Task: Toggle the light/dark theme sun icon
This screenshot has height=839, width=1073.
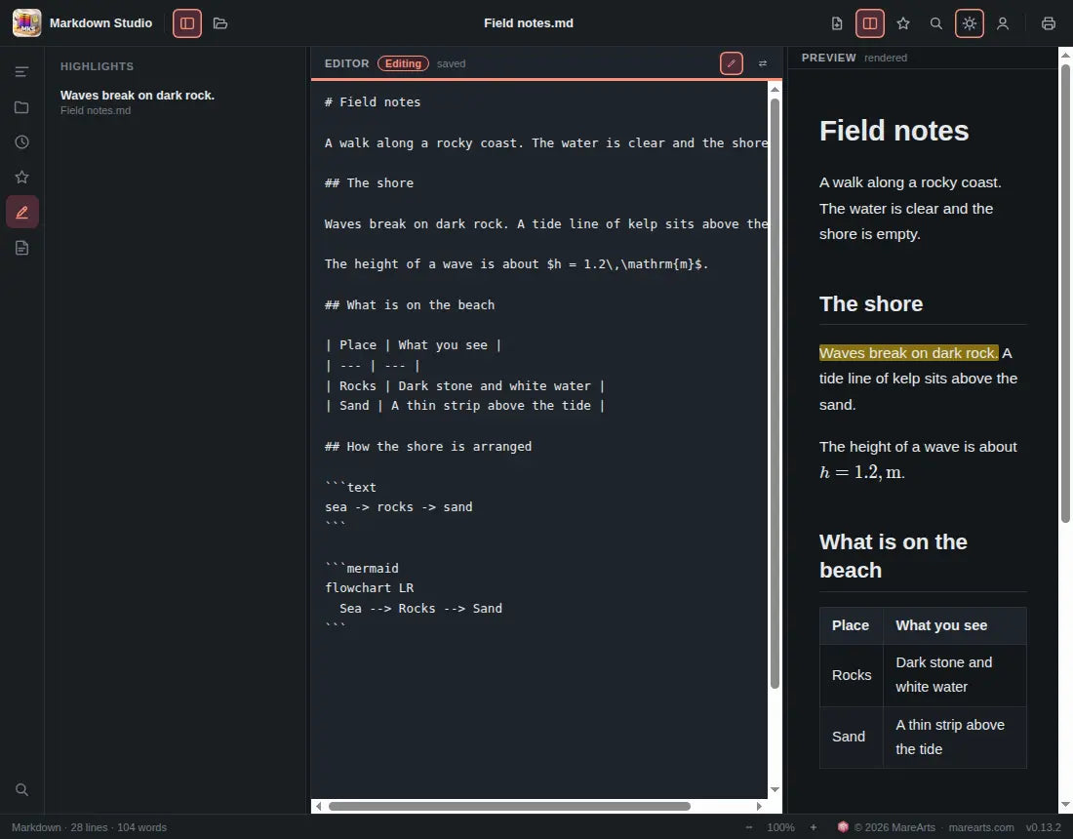Action: [969, 23]
